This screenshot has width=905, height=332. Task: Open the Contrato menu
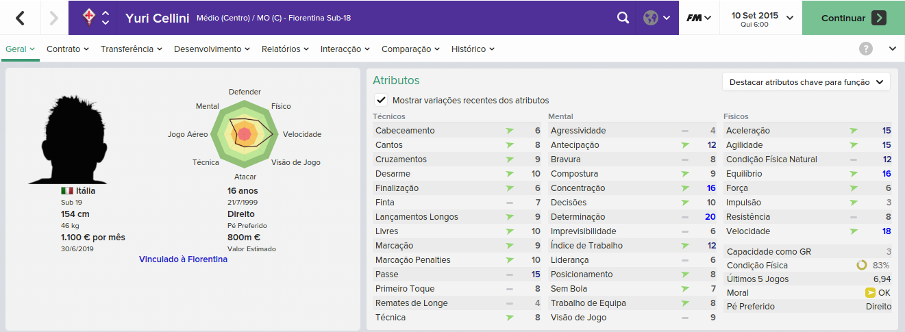tap(68, 49)
